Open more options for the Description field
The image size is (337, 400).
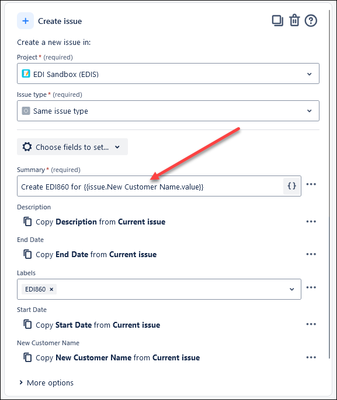tap(311, 222)
